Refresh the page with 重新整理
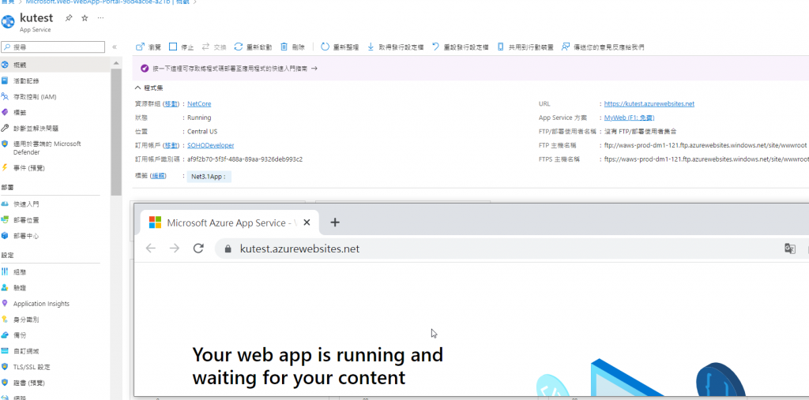This screenshot has height=400, width=809. point(340,47)
